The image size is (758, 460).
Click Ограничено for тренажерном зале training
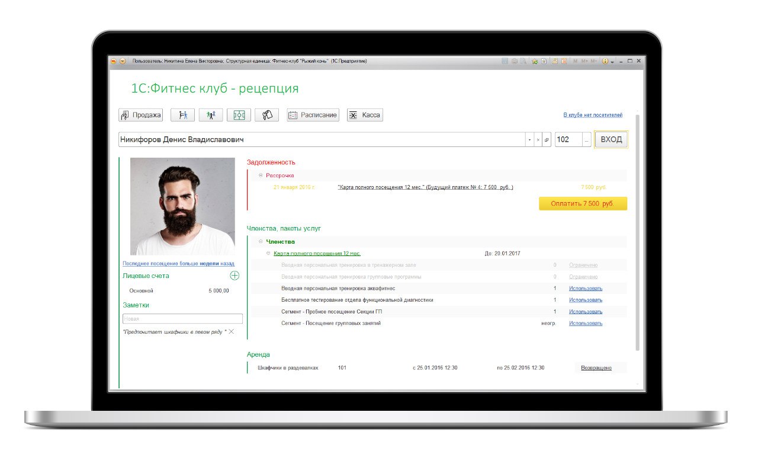583,265
